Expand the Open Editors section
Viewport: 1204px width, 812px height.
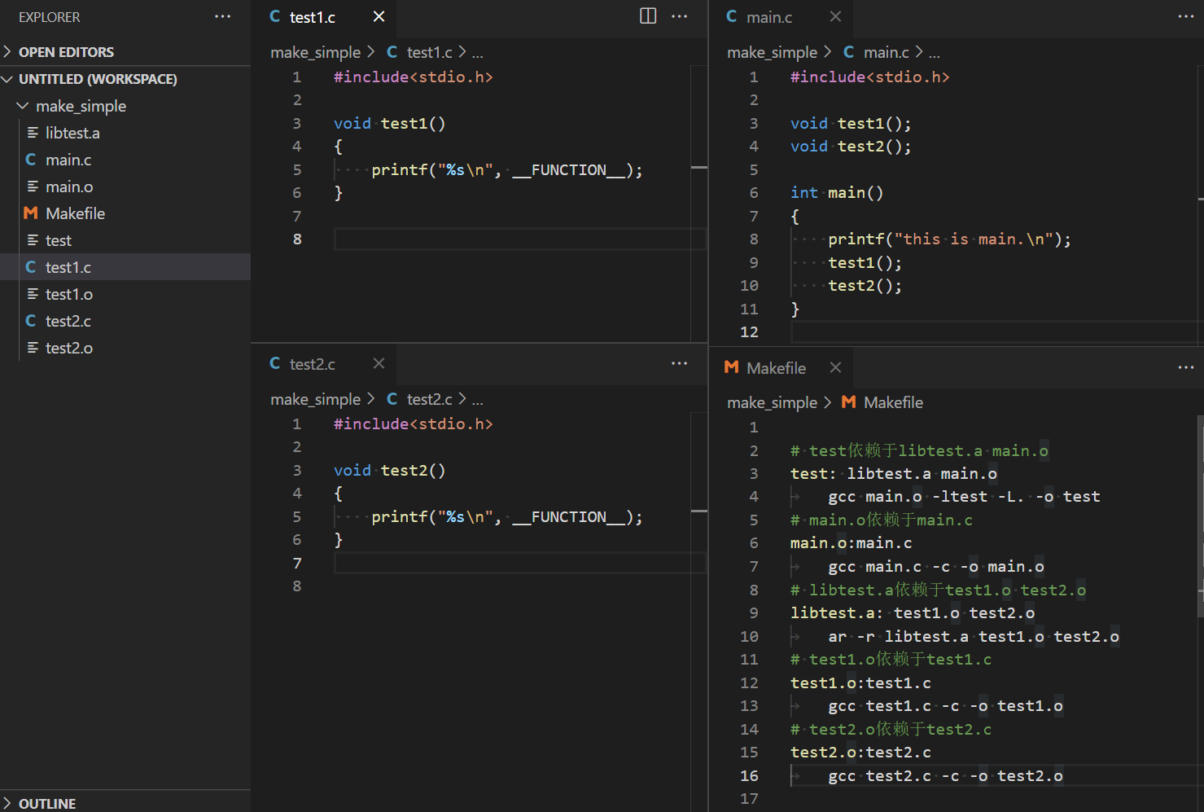tap(65, 52)
